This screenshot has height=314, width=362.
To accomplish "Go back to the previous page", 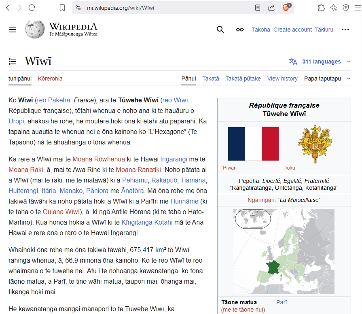I will pos(8,8).
